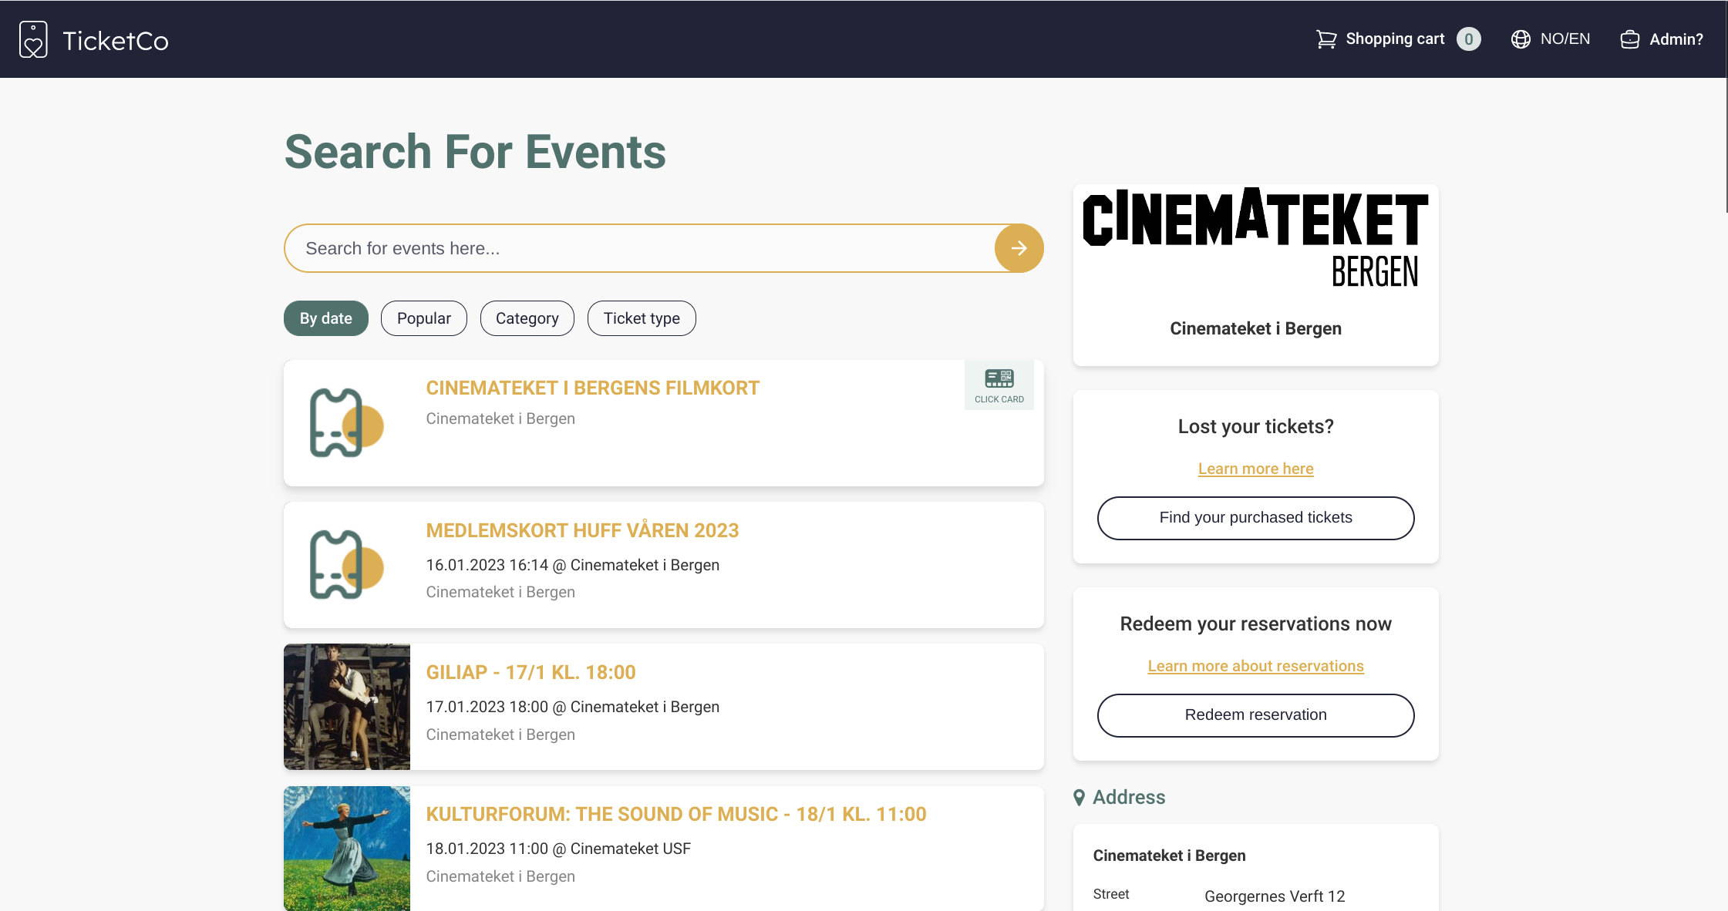1728x911 pixels.
Task: Select the By date filter
Action: pos(326,318)
